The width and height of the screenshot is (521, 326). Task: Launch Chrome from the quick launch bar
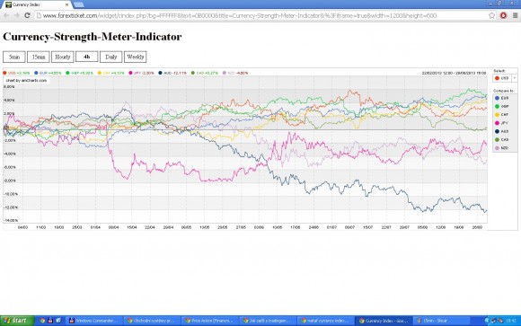click(42, 321)
